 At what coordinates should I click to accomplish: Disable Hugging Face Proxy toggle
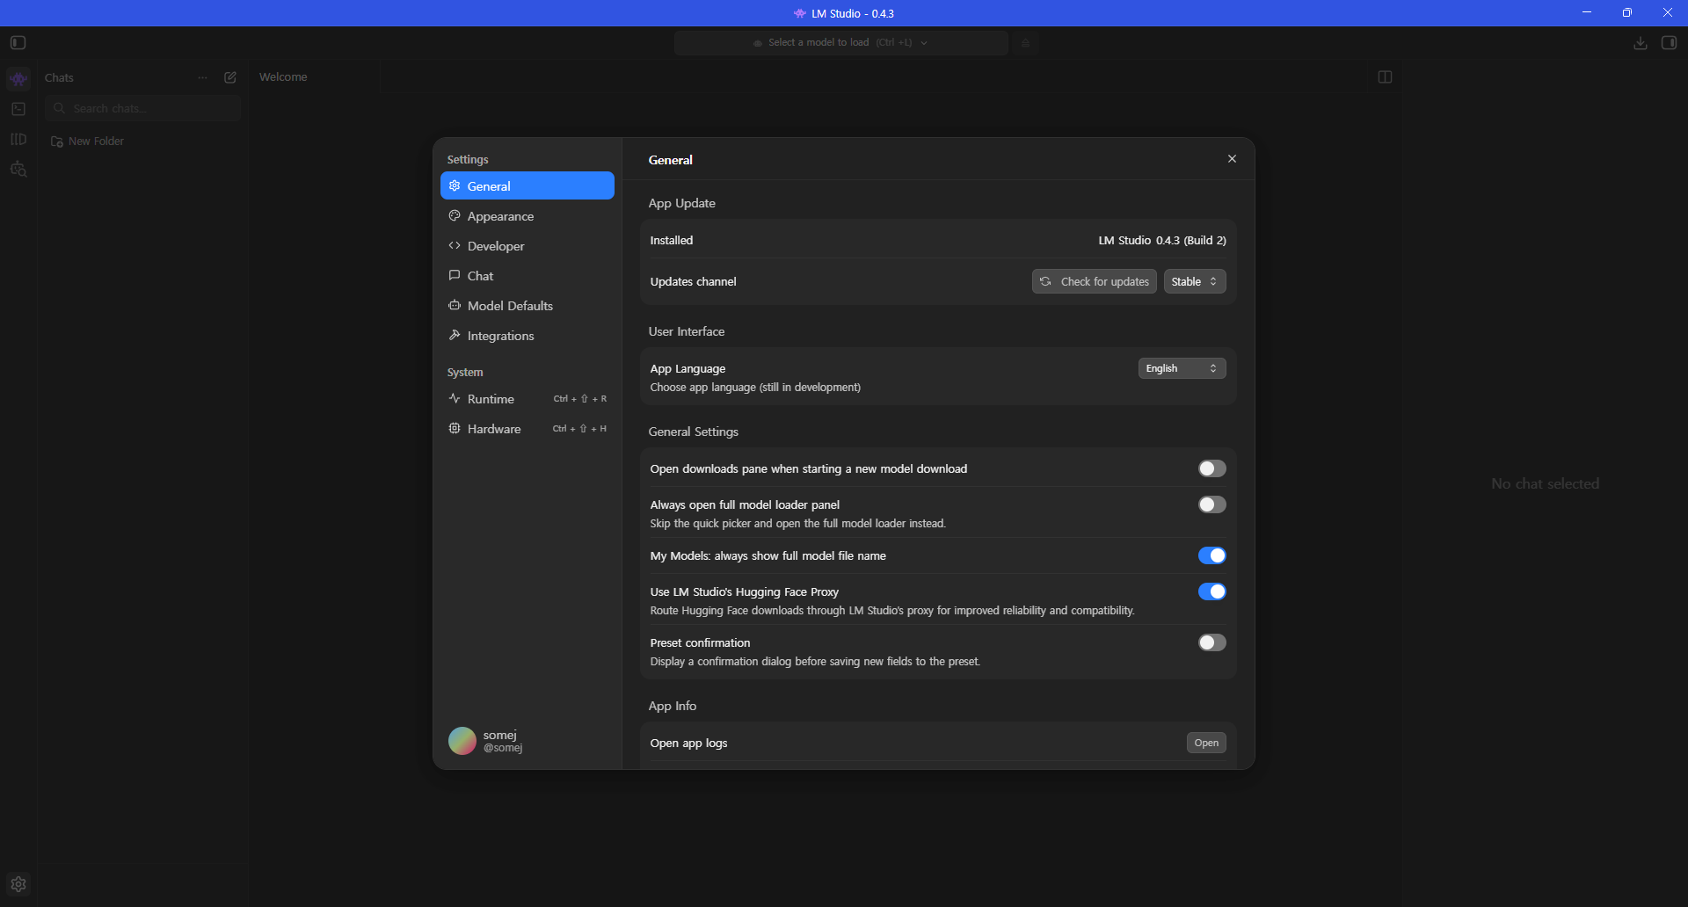pyautogui.click(x=1211, y=591)
